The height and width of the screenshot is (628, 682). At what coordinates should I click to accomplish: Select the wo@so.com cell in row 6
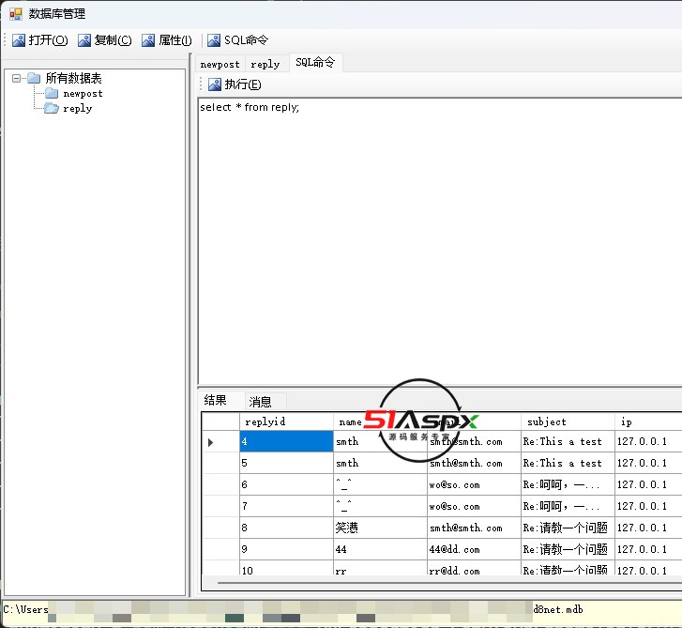tap(474, 484)
